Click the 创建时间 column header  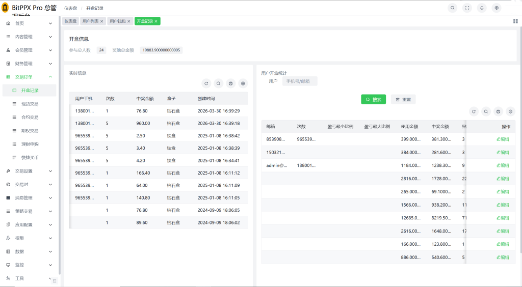[x=206, y=99]
